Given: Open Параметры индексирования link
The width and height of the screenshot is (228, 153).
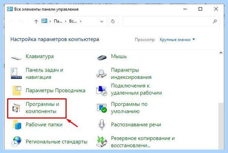Looking at the screenshot, I should tap(131, 73).
